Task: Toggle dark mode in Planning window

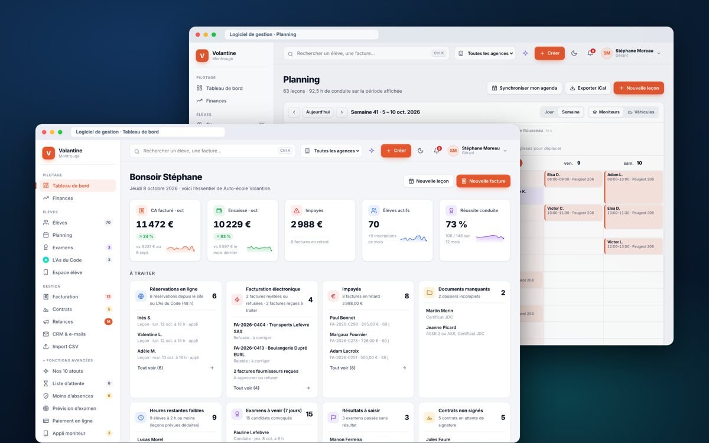Action: 574,53
